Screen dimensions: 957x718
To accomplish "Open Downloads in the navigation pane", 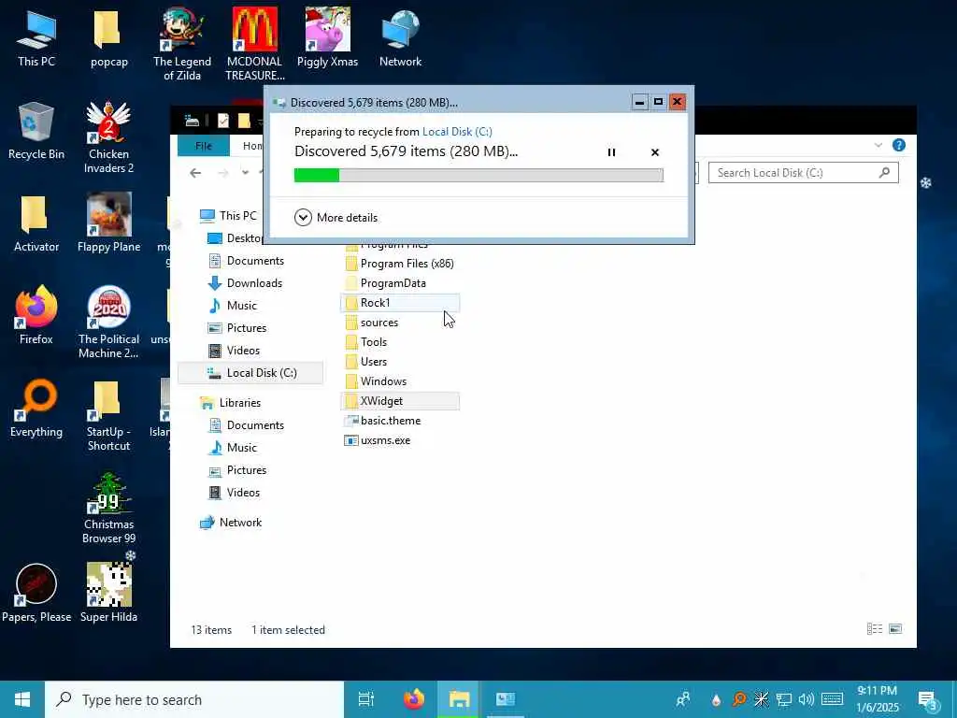I will click(x=246, y=283).
